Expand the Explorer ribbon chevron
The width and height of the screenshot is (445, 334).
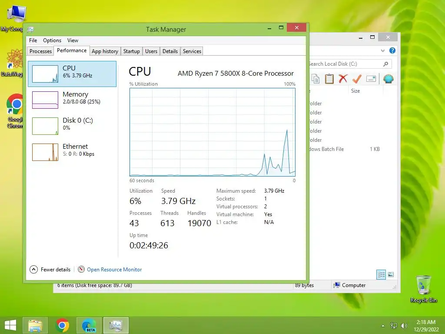382,50
